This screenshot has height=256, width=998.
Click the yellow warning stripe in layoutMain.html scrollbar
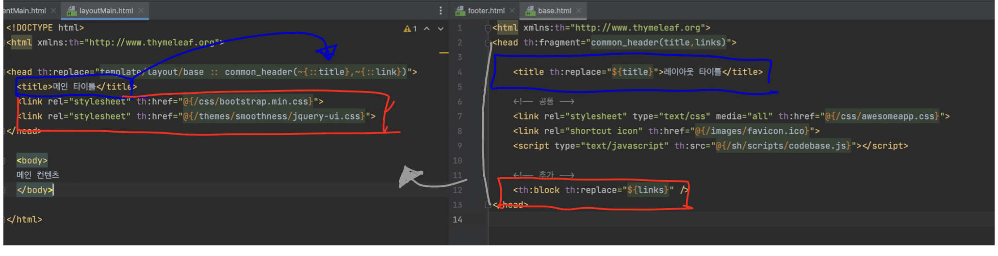pyautogui.click(x=443, y=52)
